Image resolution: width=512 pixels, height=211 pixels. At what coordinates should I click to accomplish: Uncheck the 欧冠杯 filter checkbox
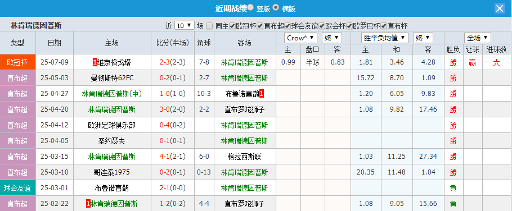click(232, 26)
